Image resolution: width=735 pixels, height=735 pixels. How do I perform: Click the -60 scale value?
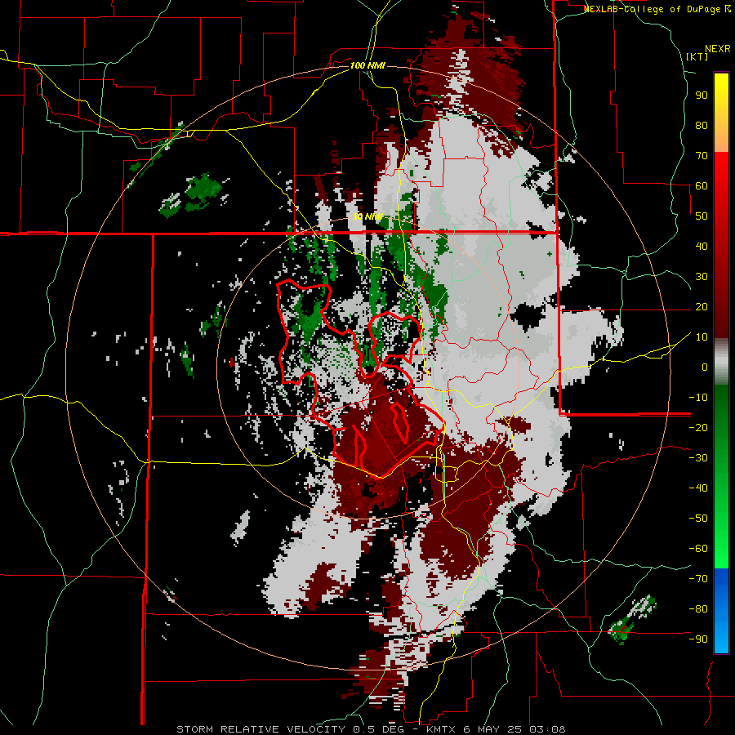698,549
